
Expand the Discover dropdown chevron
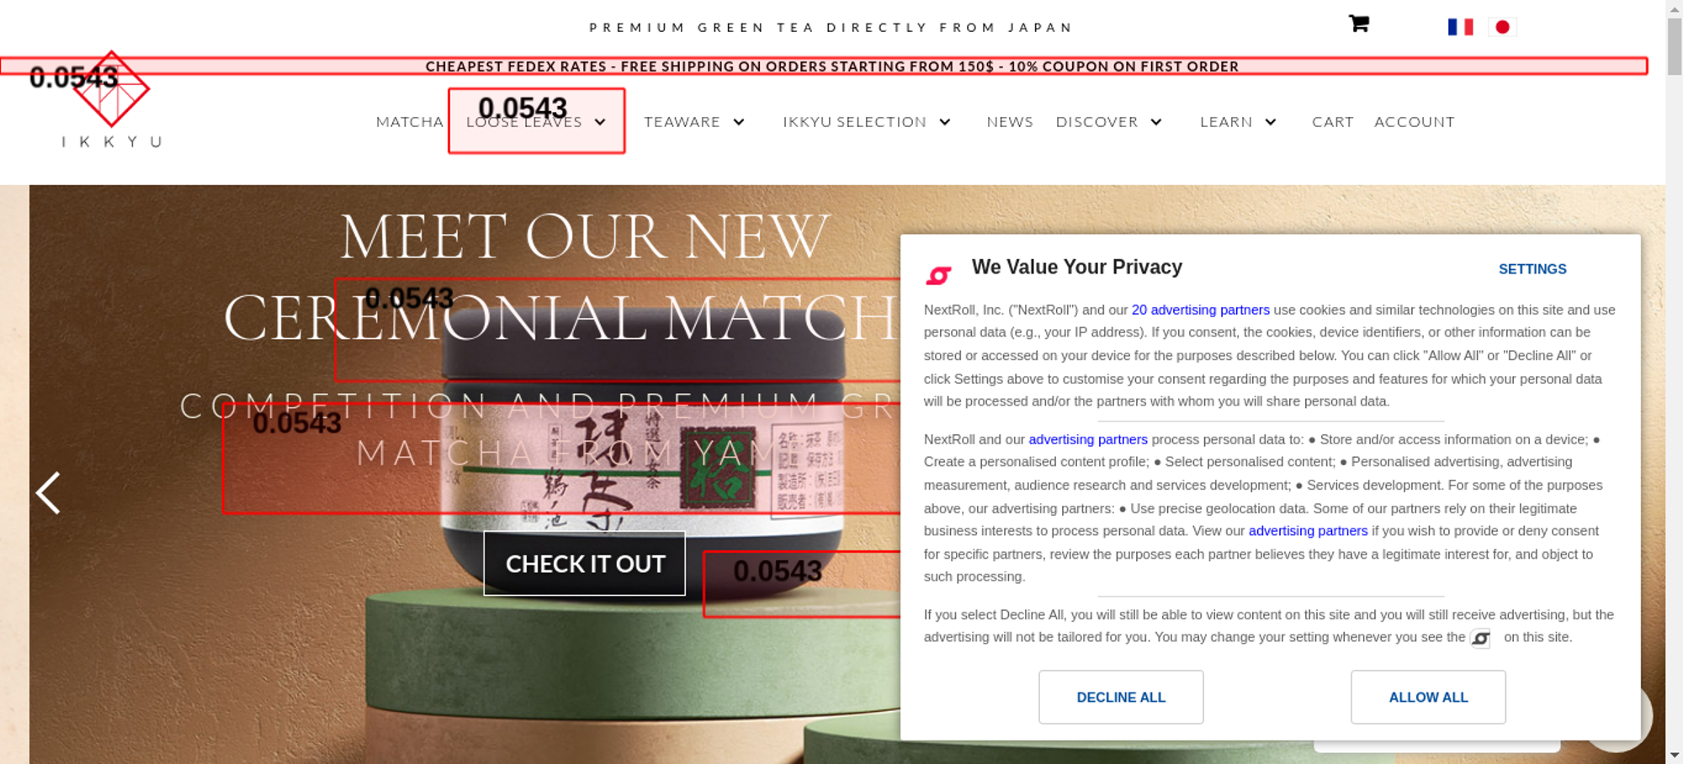point(1156,122)
